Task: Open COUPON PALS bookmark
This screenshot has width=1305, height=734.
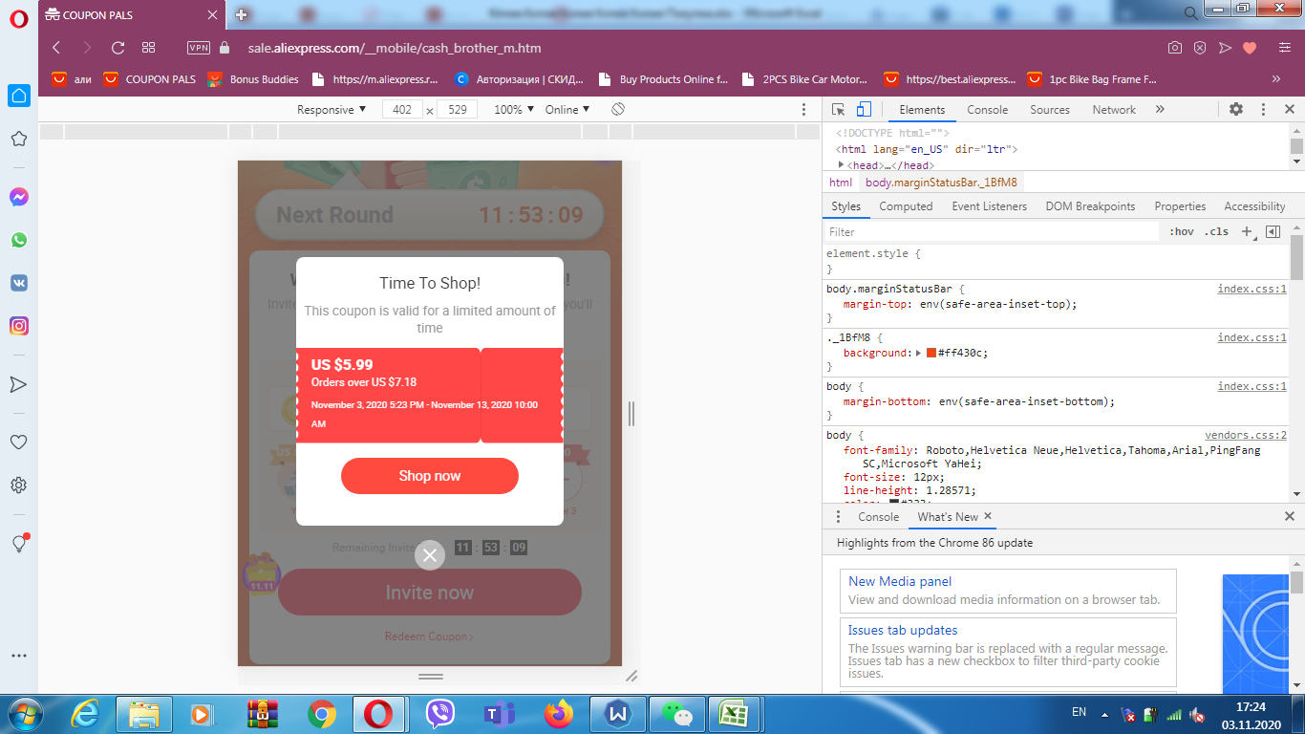Action: 150,79
